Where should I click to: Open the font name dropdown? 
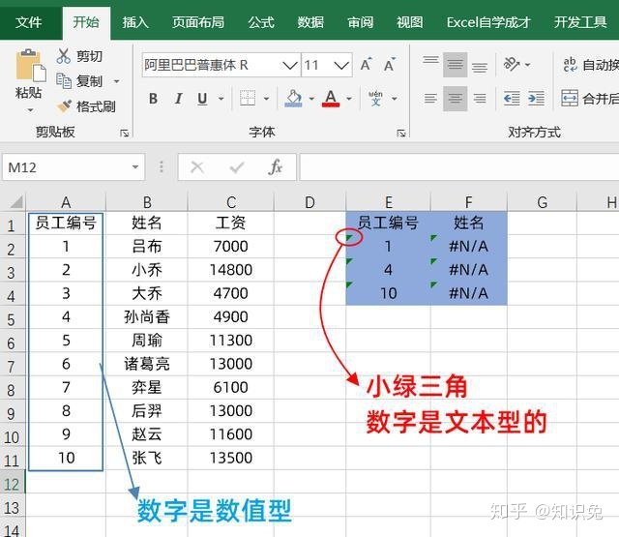pos(289,65)
